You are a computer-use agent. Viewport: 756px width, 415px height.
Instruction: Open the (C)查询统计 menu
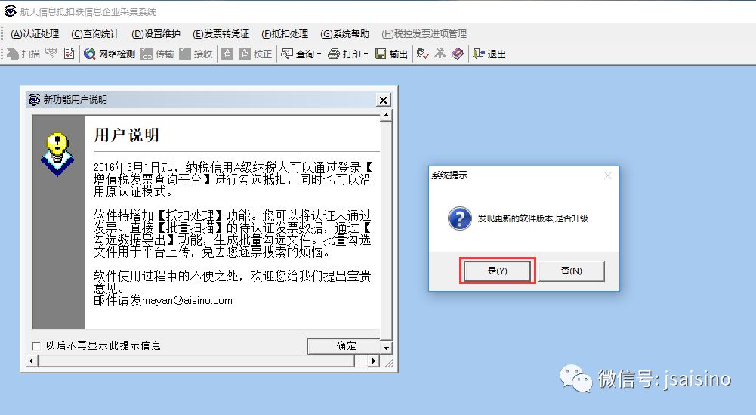pos(95,34)
